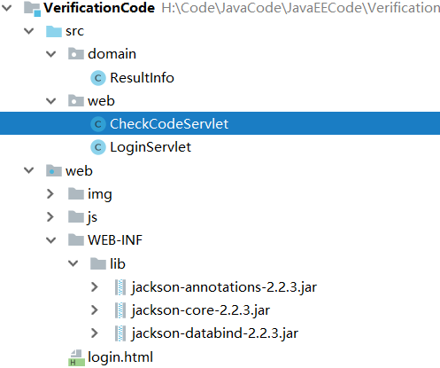Select the WEB-INF folder label

click(x=115, y=240)
